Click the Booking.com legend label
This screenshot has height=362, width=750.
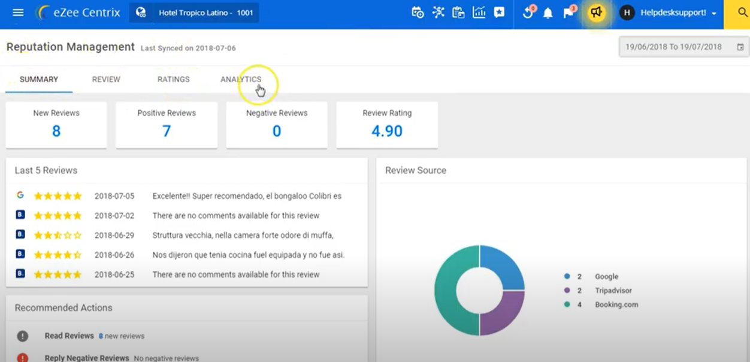(616, 304)
